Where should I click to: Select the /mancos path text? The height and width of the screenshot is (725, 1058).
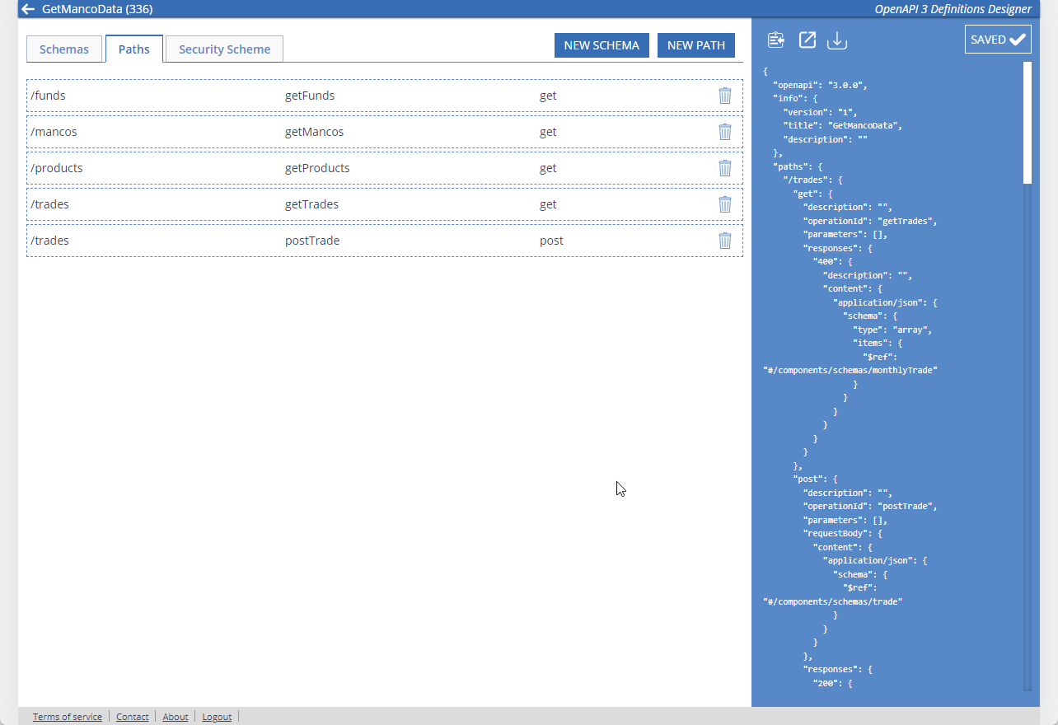pyautogui.click(x=54, y=132)
